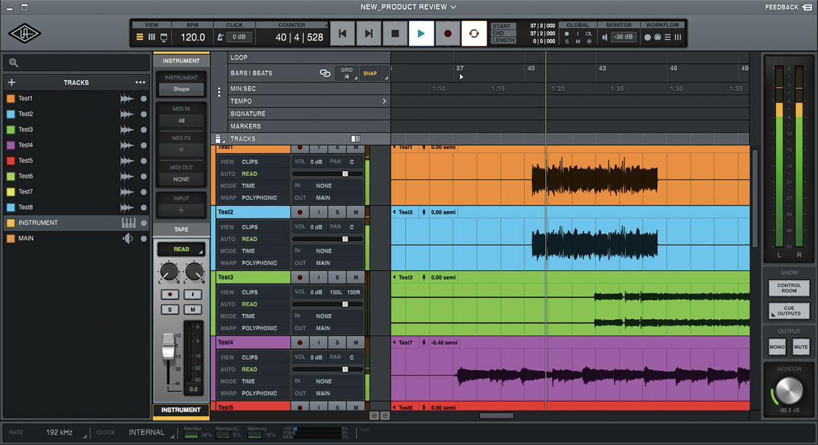Expand the TEMPO lane chevron
This screenshot has width=818, height=445.
click(383, 100)
